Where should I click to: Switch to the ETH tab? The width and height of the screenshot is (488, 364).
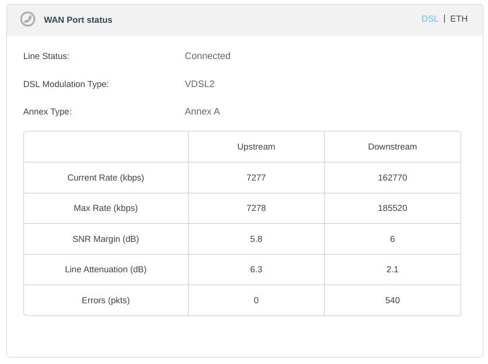point(459,19)
